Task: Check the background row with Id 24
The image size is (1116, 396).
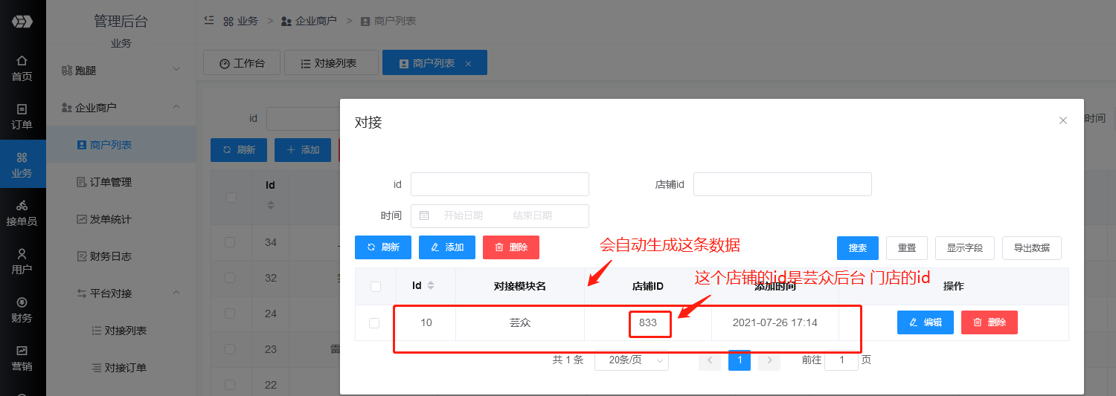Action: (x=230, y=314)
